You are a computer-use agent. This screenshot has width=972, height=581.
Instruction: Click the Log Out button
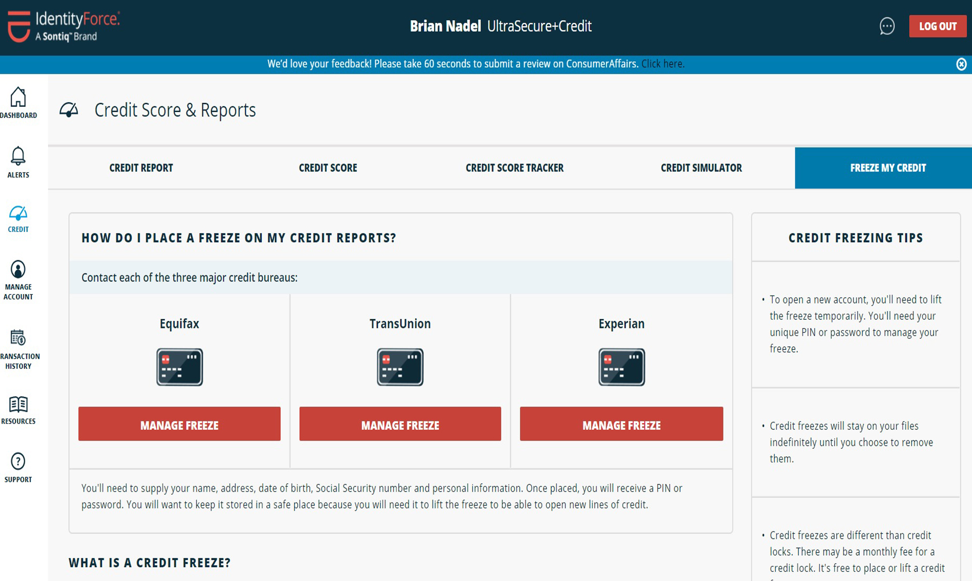point(938,26)
